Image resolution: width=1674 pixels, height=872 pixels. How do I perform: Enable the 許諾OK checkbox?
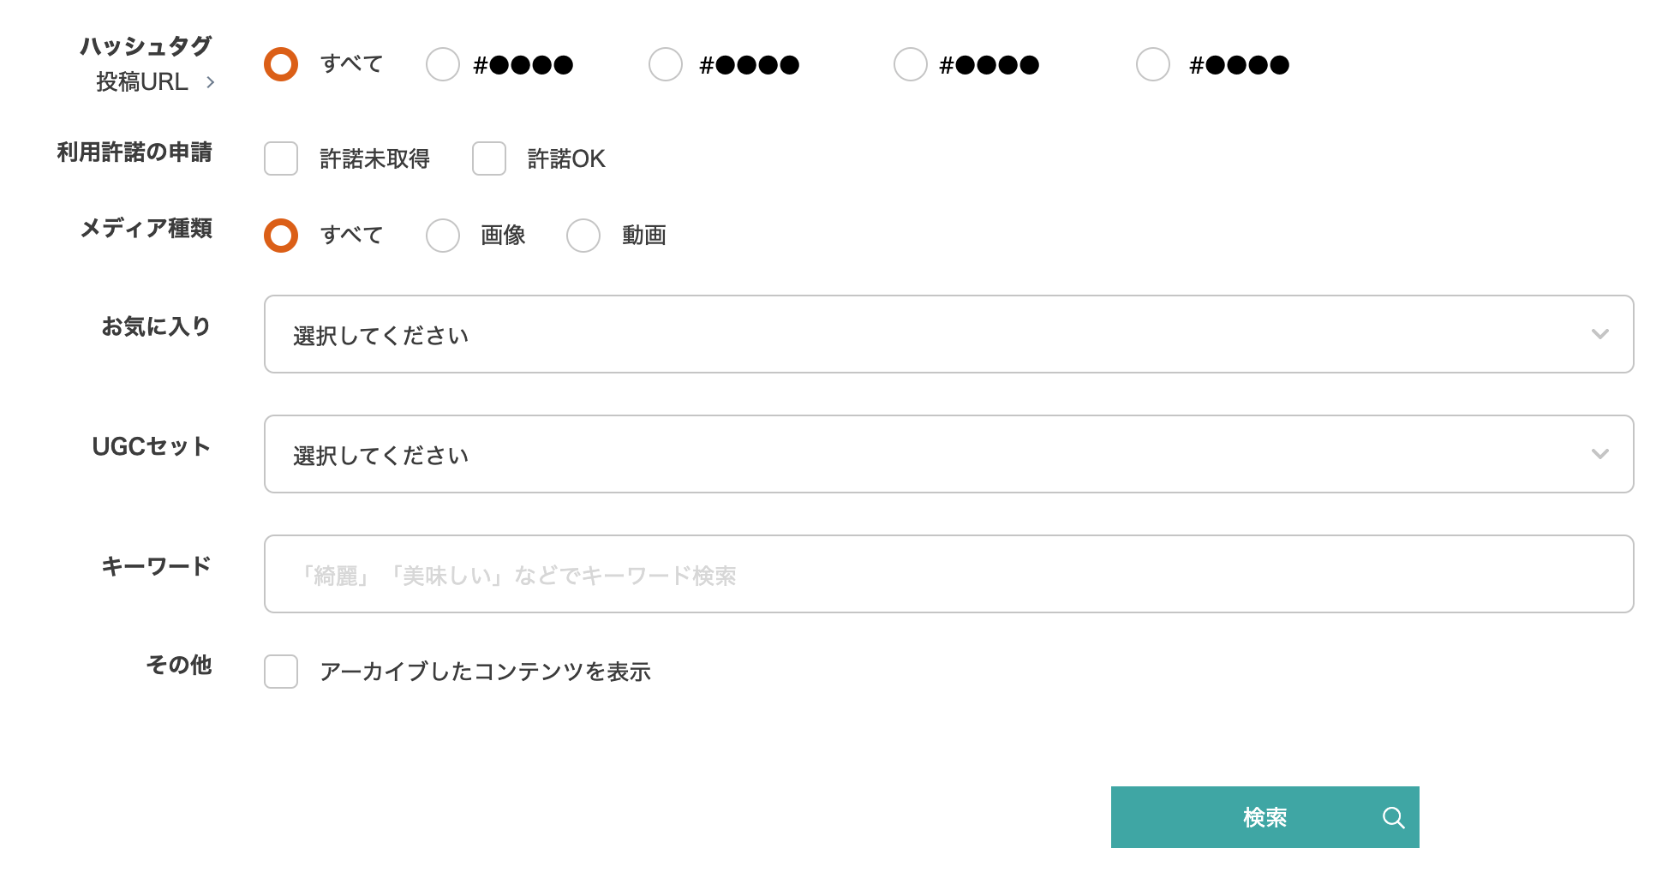click(x=488, y=158)
